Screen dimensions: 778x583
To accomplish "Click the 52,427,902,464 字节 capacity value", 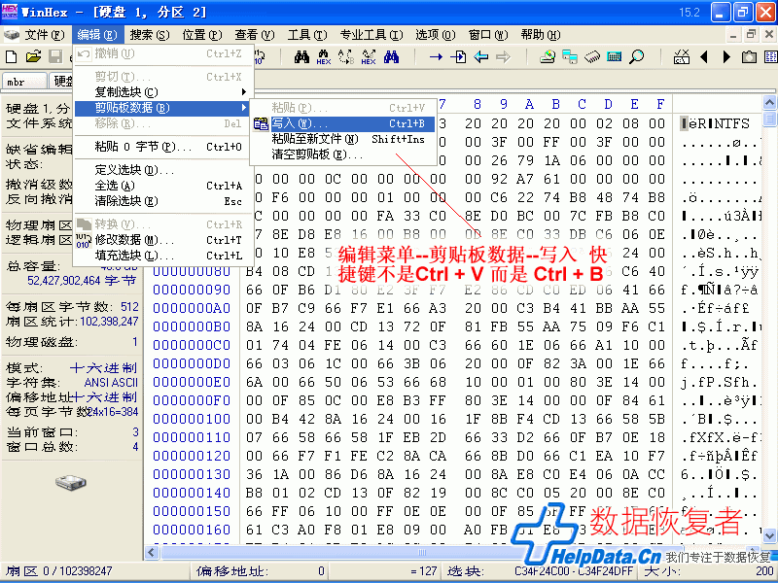I will coord(82,281).
